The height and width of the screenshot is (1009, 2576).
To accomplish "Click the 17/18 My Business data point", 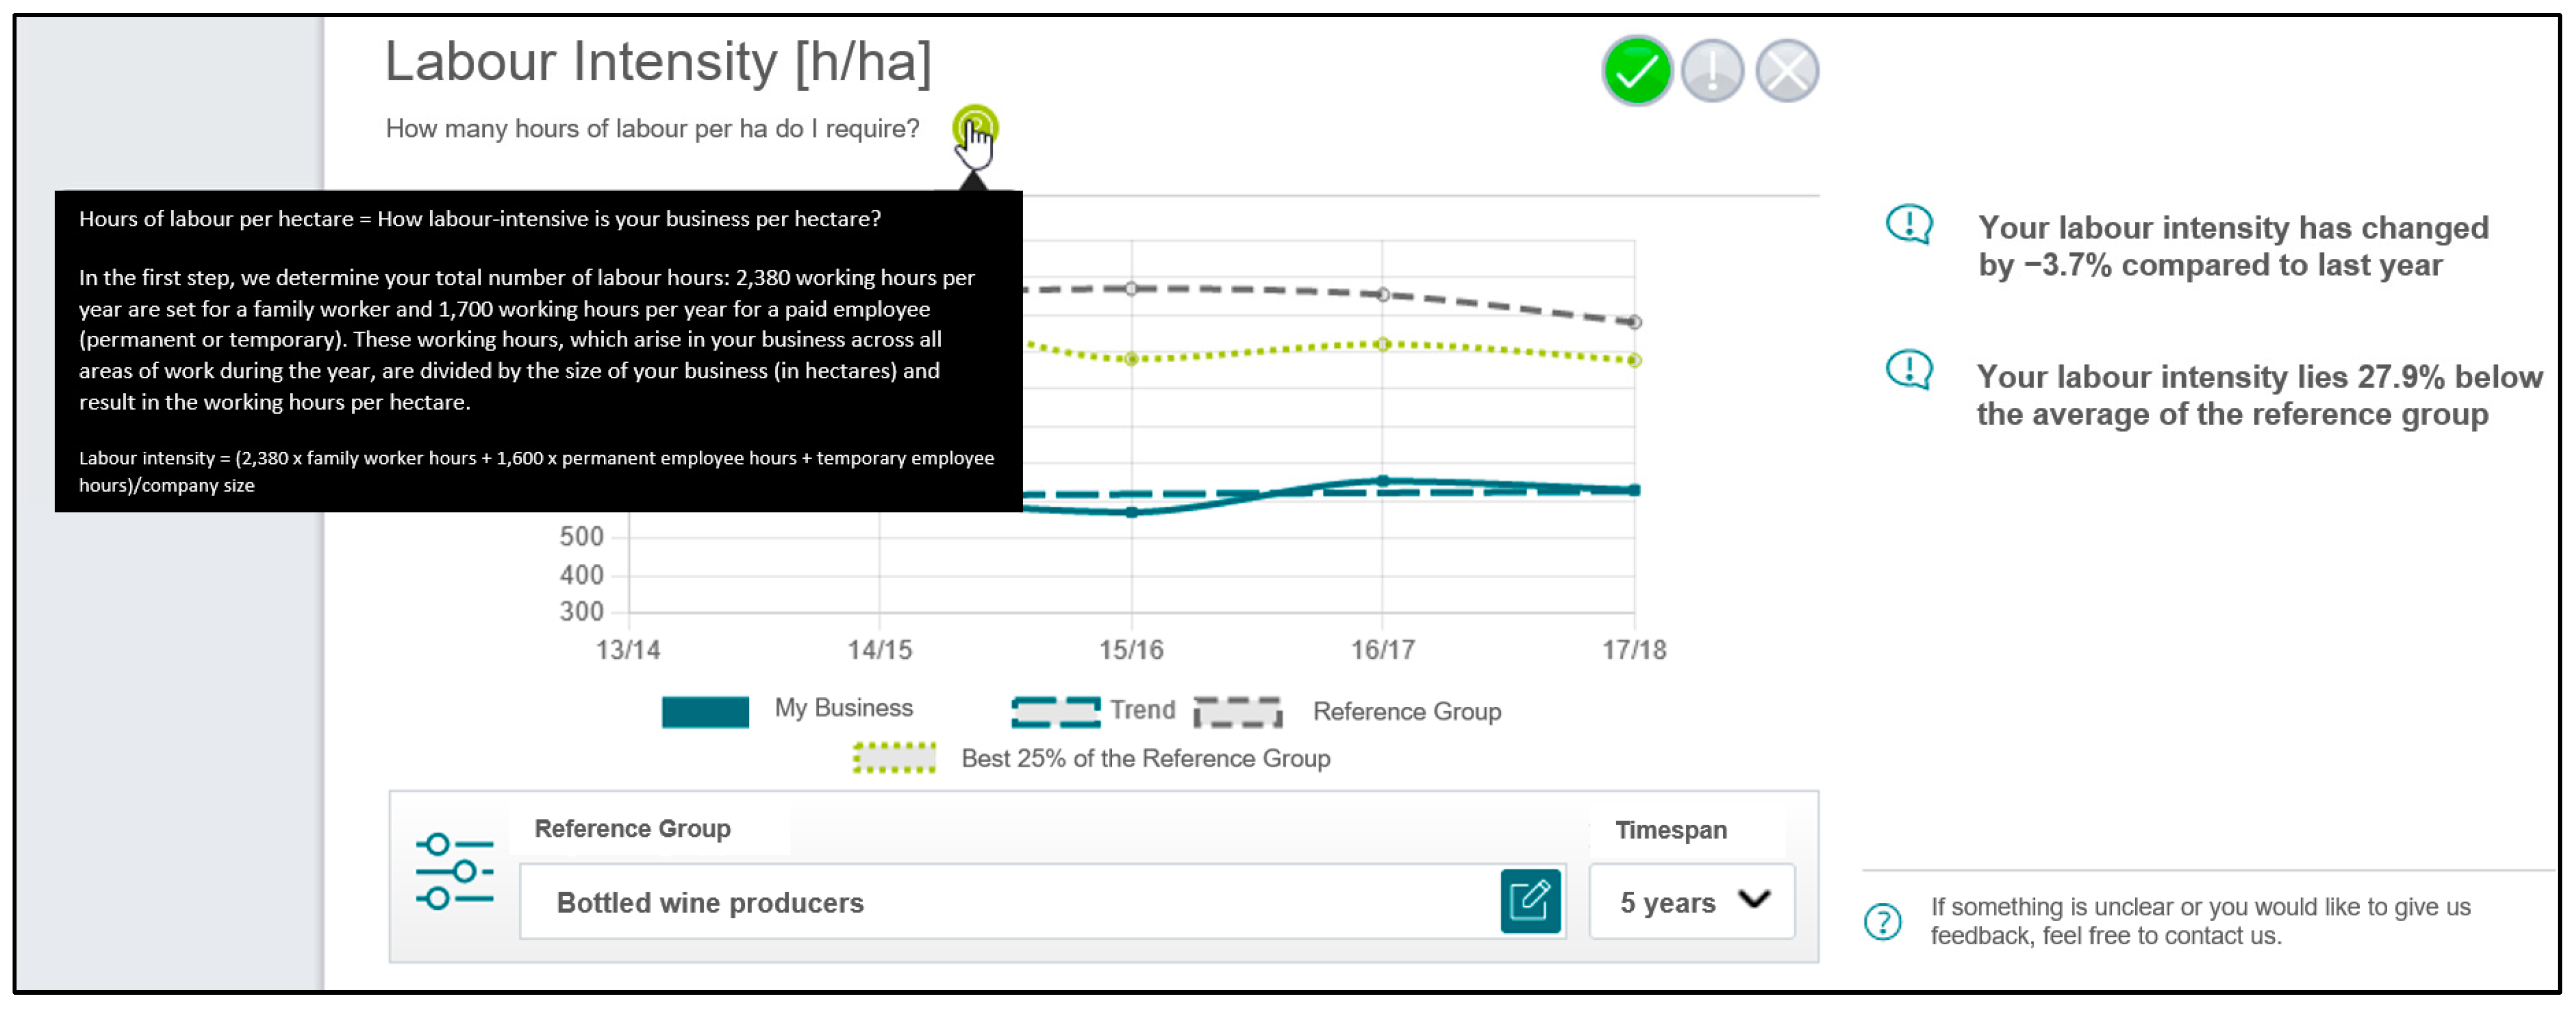I will (x=1634, y=490).
